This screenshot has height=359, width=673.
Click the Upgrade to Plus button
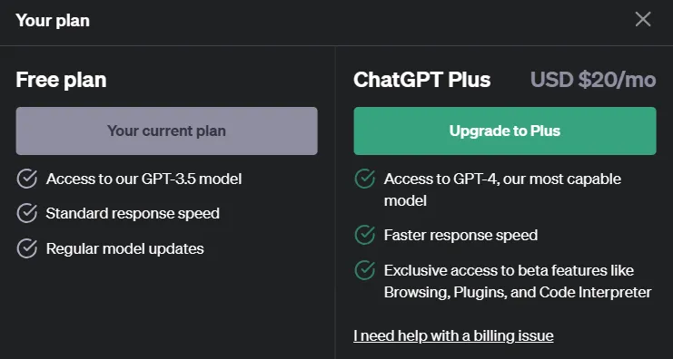(505, 131)
